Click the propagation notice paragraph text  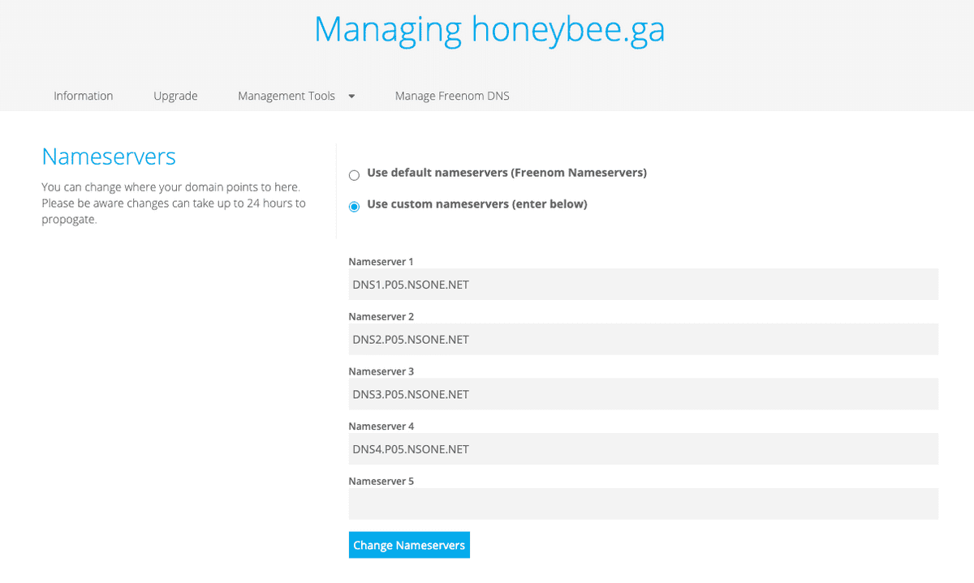click(173, 204)
